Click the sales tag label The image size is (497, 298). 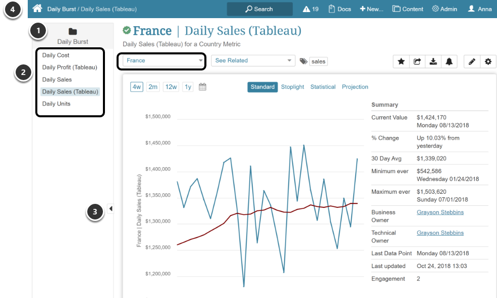(318, 61)
